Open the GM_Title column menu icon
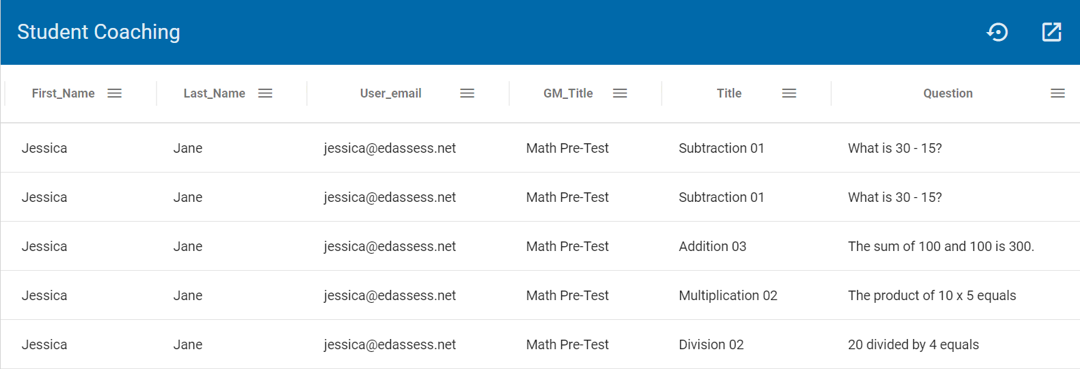The height and width of the screenshot is (369, 1080). click(x=620, y=93)
